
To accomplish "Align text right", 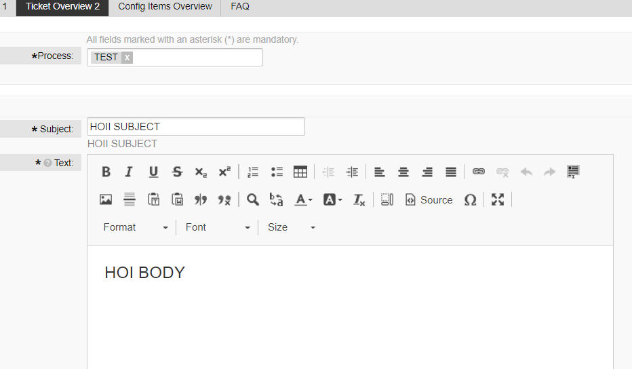I will click(x=427, y=172).
